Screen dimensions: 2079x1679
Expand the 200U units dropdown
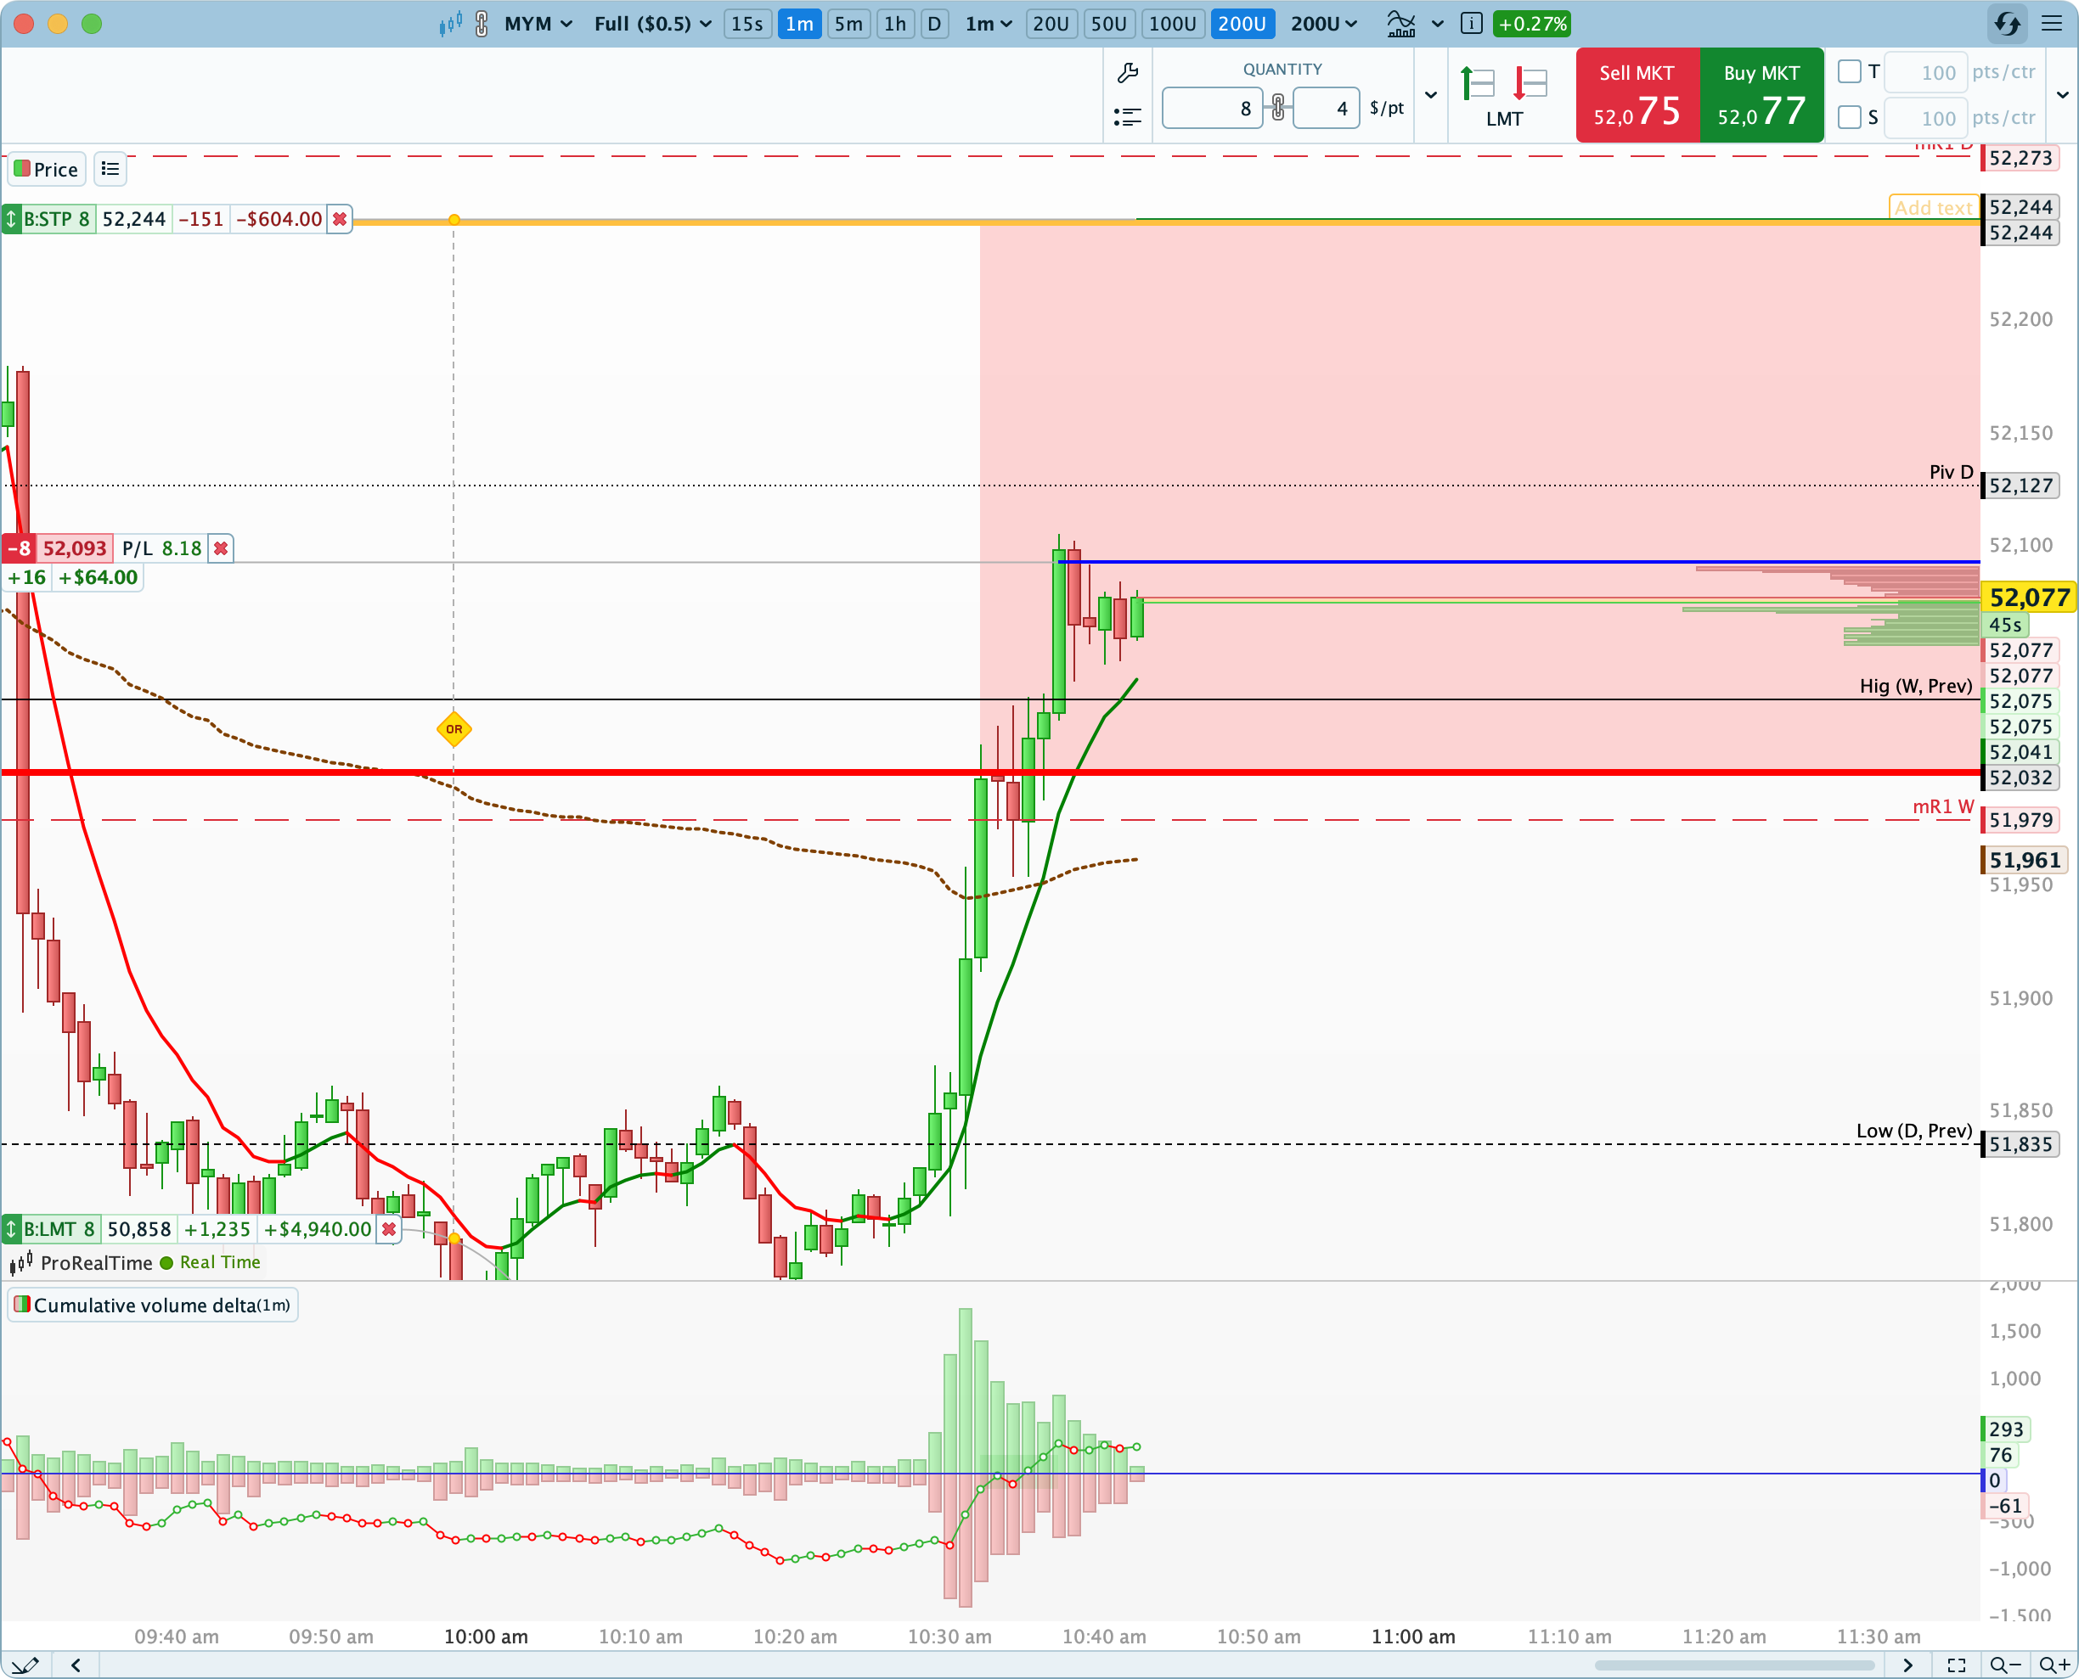click(x=1324, y=24)
